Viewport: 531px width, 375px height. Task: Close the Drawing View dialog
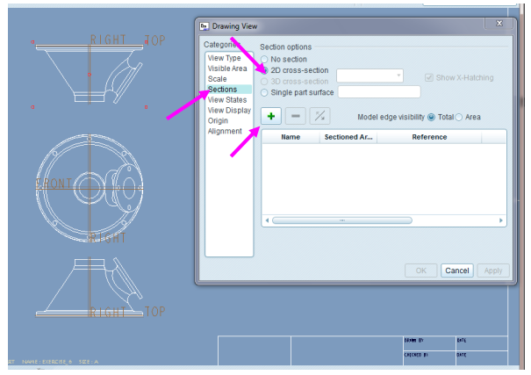499,24
